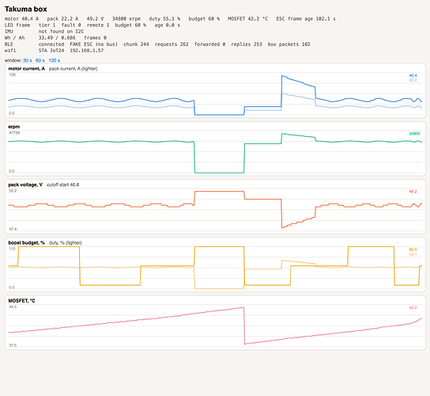Click the chunk 244 BLE value

136,44
